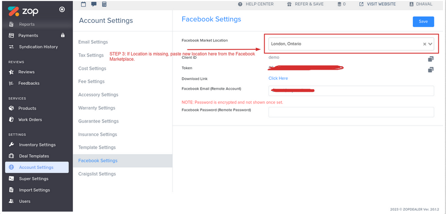Click the Zop logo
The height and width of the screenshot is (214, 446).
pyautogui.click(x=23, y=11)
